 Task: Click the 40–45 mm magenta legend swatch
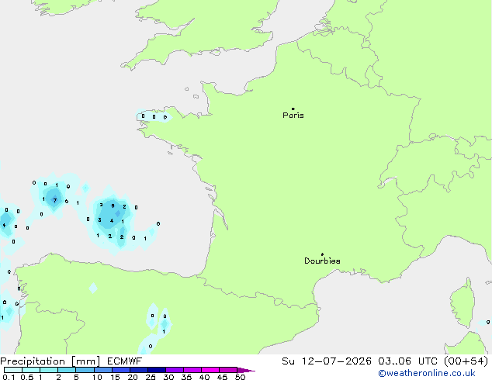click(x=210, y=370)
